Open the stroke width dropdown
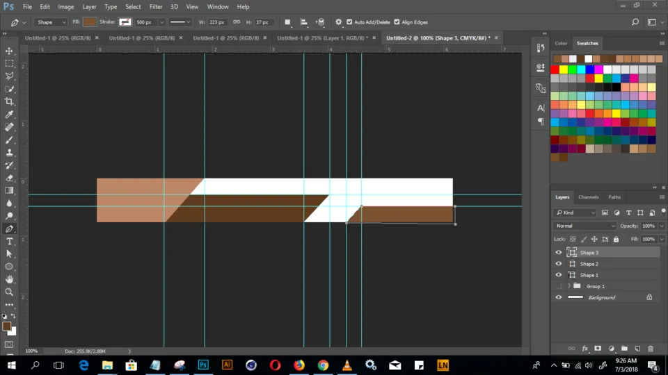 coord(162,22)
